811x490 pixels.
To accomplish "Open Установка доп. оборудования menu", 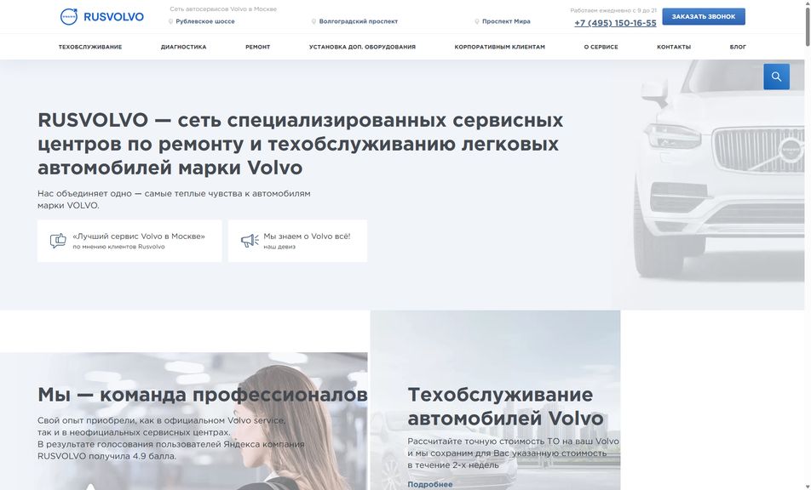I will [363, 47].
